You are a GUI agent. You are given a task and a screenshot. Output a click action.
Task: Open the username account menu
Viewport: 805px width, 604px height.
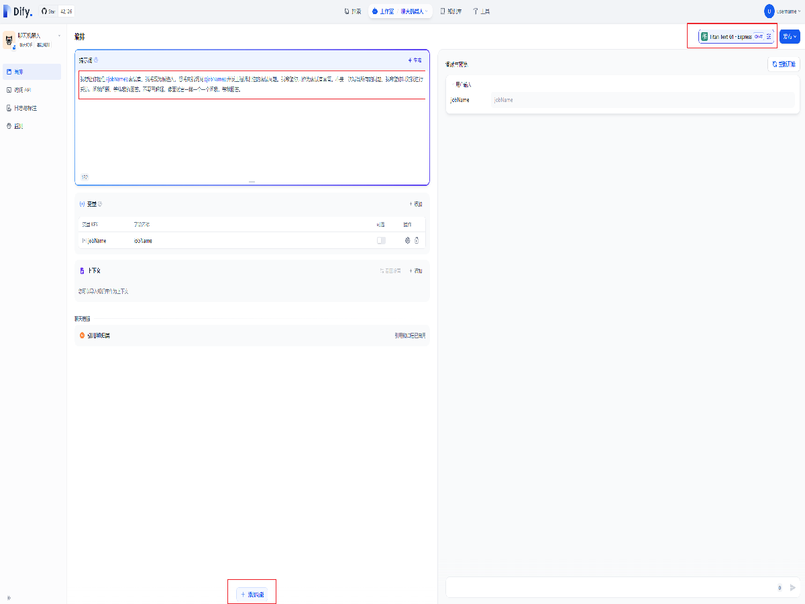coord(782,11)
